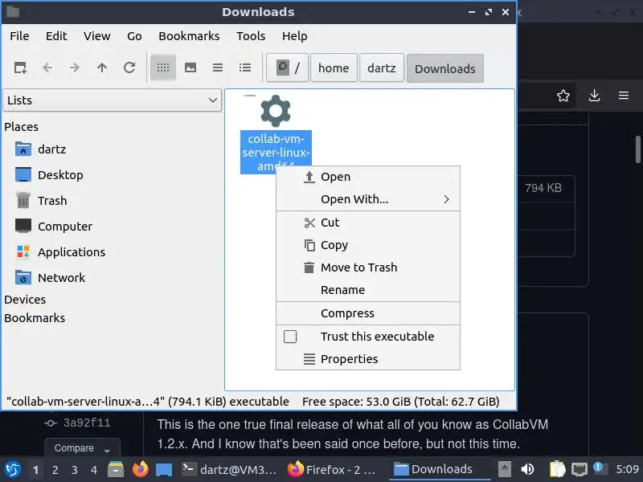The width and height of the screenshot is (643, 482).
Task: Launch file manager from taskbar quicklaunch
Action: [x=116, y=469]
